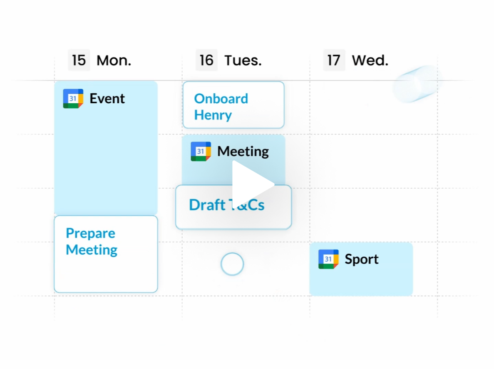This screenshot has height=369, width=494.
Task: Select the date badge 16
Action: (x=206, y=60)
